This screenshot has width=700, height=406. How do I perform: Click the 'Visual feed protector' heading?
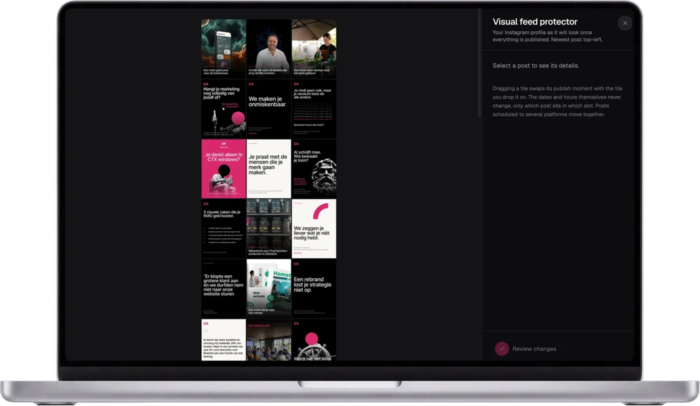[535, 21]
